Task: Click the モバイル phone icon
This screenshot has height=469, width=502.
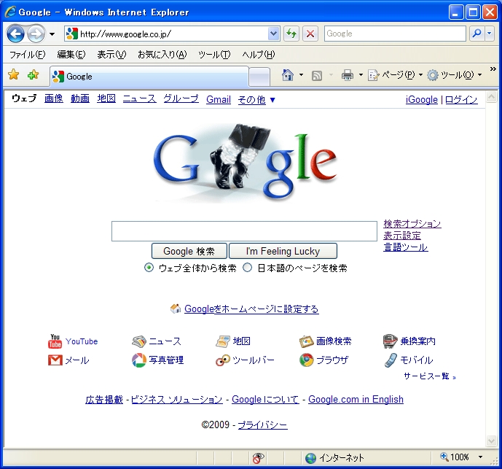Action: click(391, 360)
